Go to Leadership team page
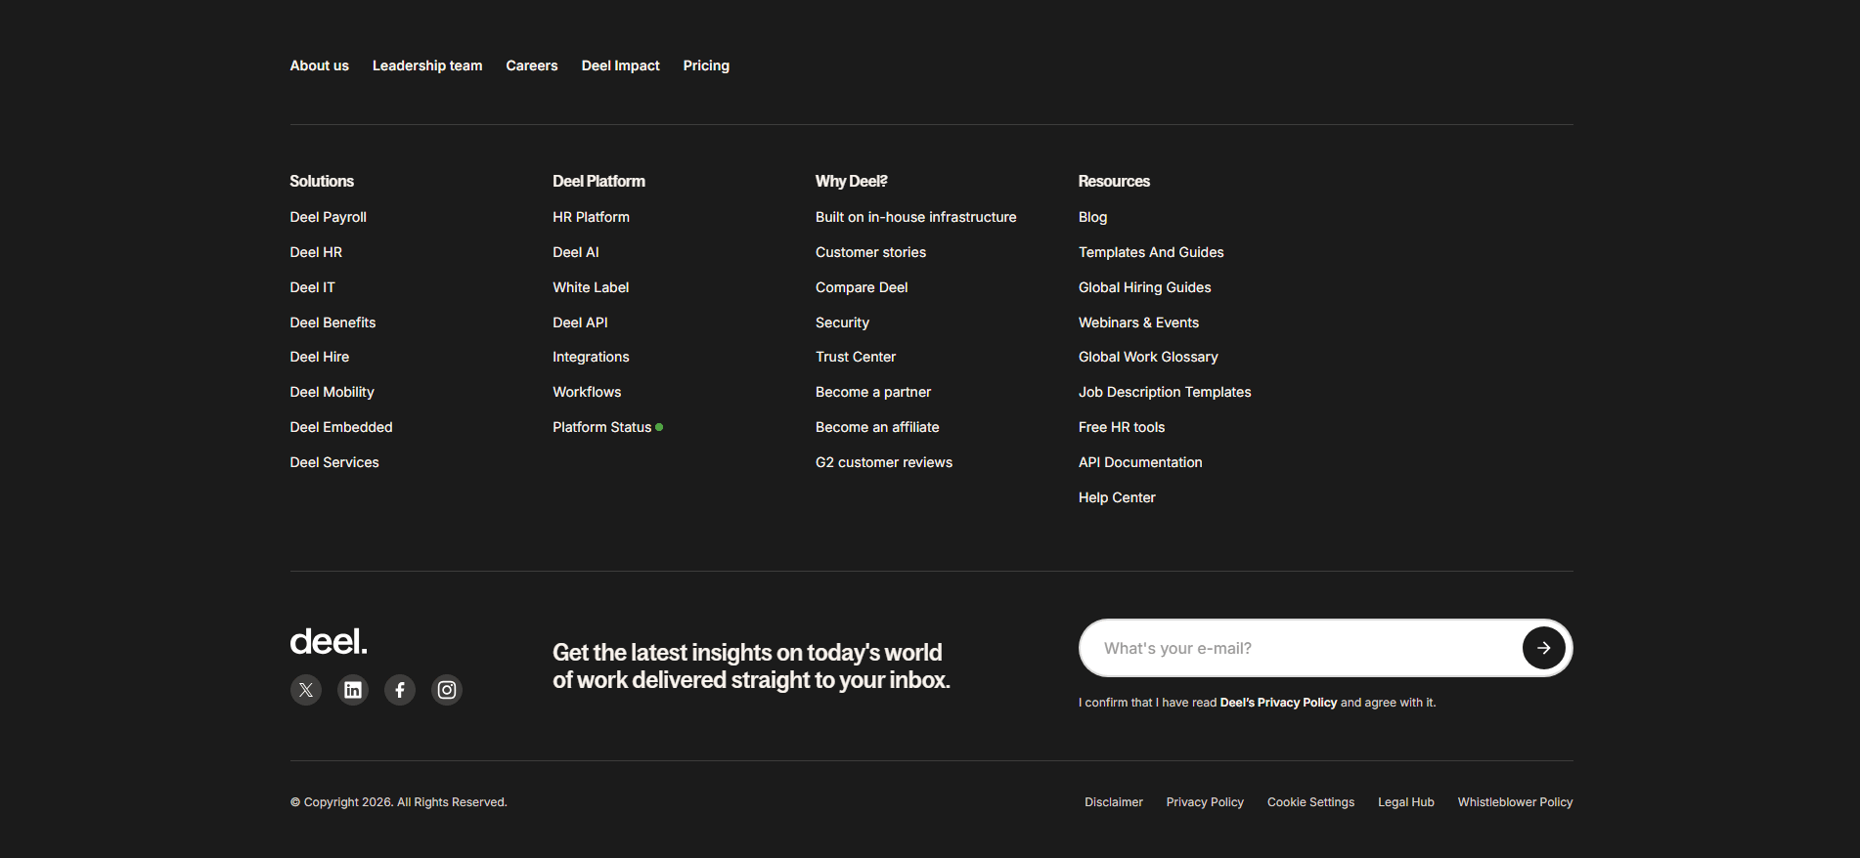Viewport: 1860px width, 858px height. coord(427,65)
